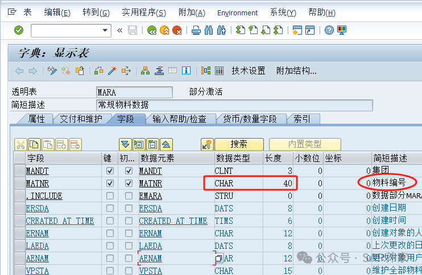Switch to the 货币/数量字段 tab
Viewport: 422px width, 275px height.
coord(250,119)
